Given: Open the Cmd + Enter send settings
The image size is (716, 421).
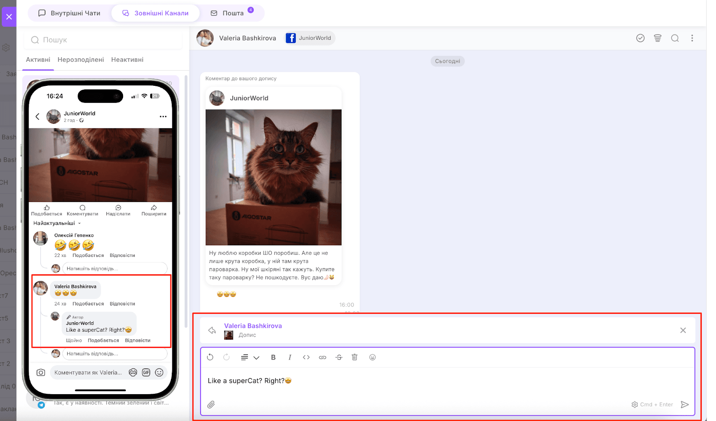Looking at the screenshot, I should [x=652, y=404].
